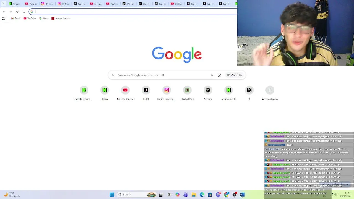Click the 'leeme' chat message

pos(290,145)
